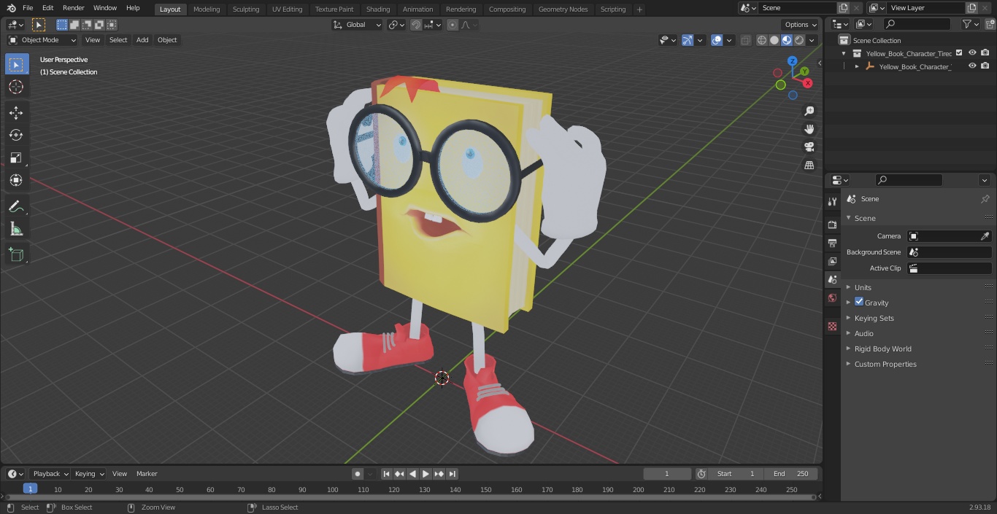Open the World properties tab
The height and width of the screenshot is (514, 997).
click(x=832, y=297)
